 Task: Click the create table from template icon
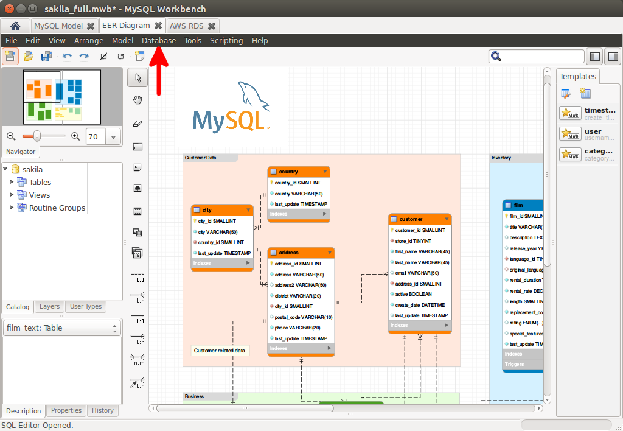[x=585, y=94]
